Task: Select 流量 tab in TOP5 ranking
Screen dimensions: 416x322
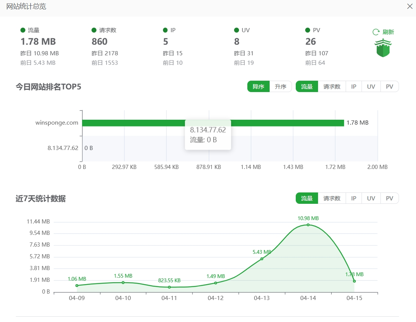Action: click(307, 86)
